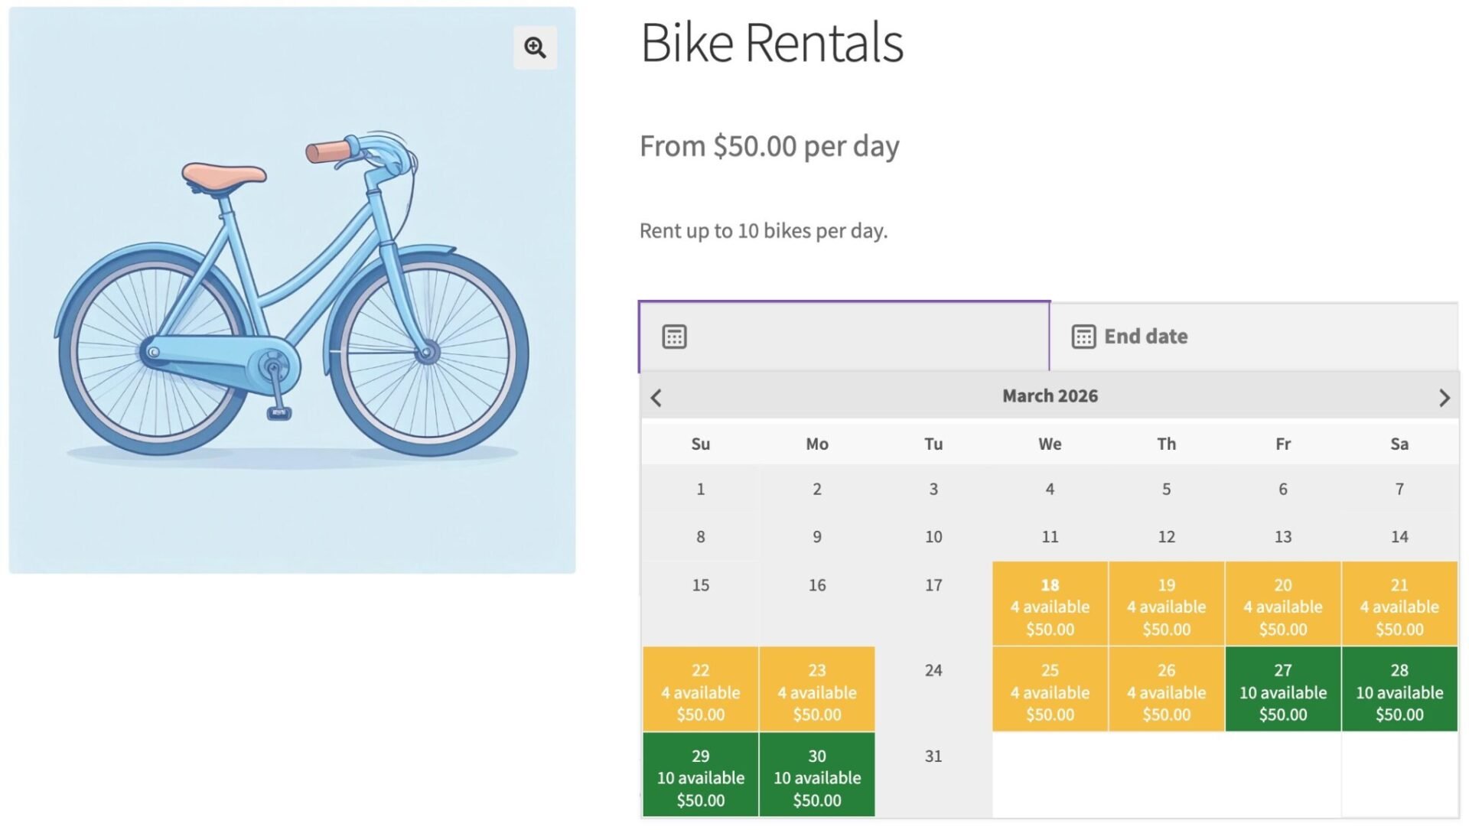The width and height of the screenshot is (1469, 830).
Task: Click the start date calendar icon
Action: click(x=673, y=336)
